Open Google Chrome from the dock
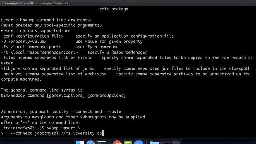 [x=117, y=142]
